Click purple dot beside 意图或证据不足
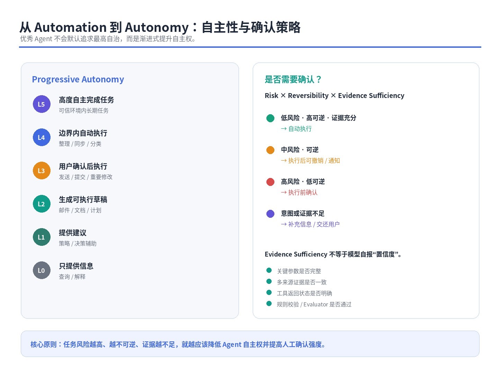Image resolution: width=501 pixels, height=376 pixels. tap(270, 214)
